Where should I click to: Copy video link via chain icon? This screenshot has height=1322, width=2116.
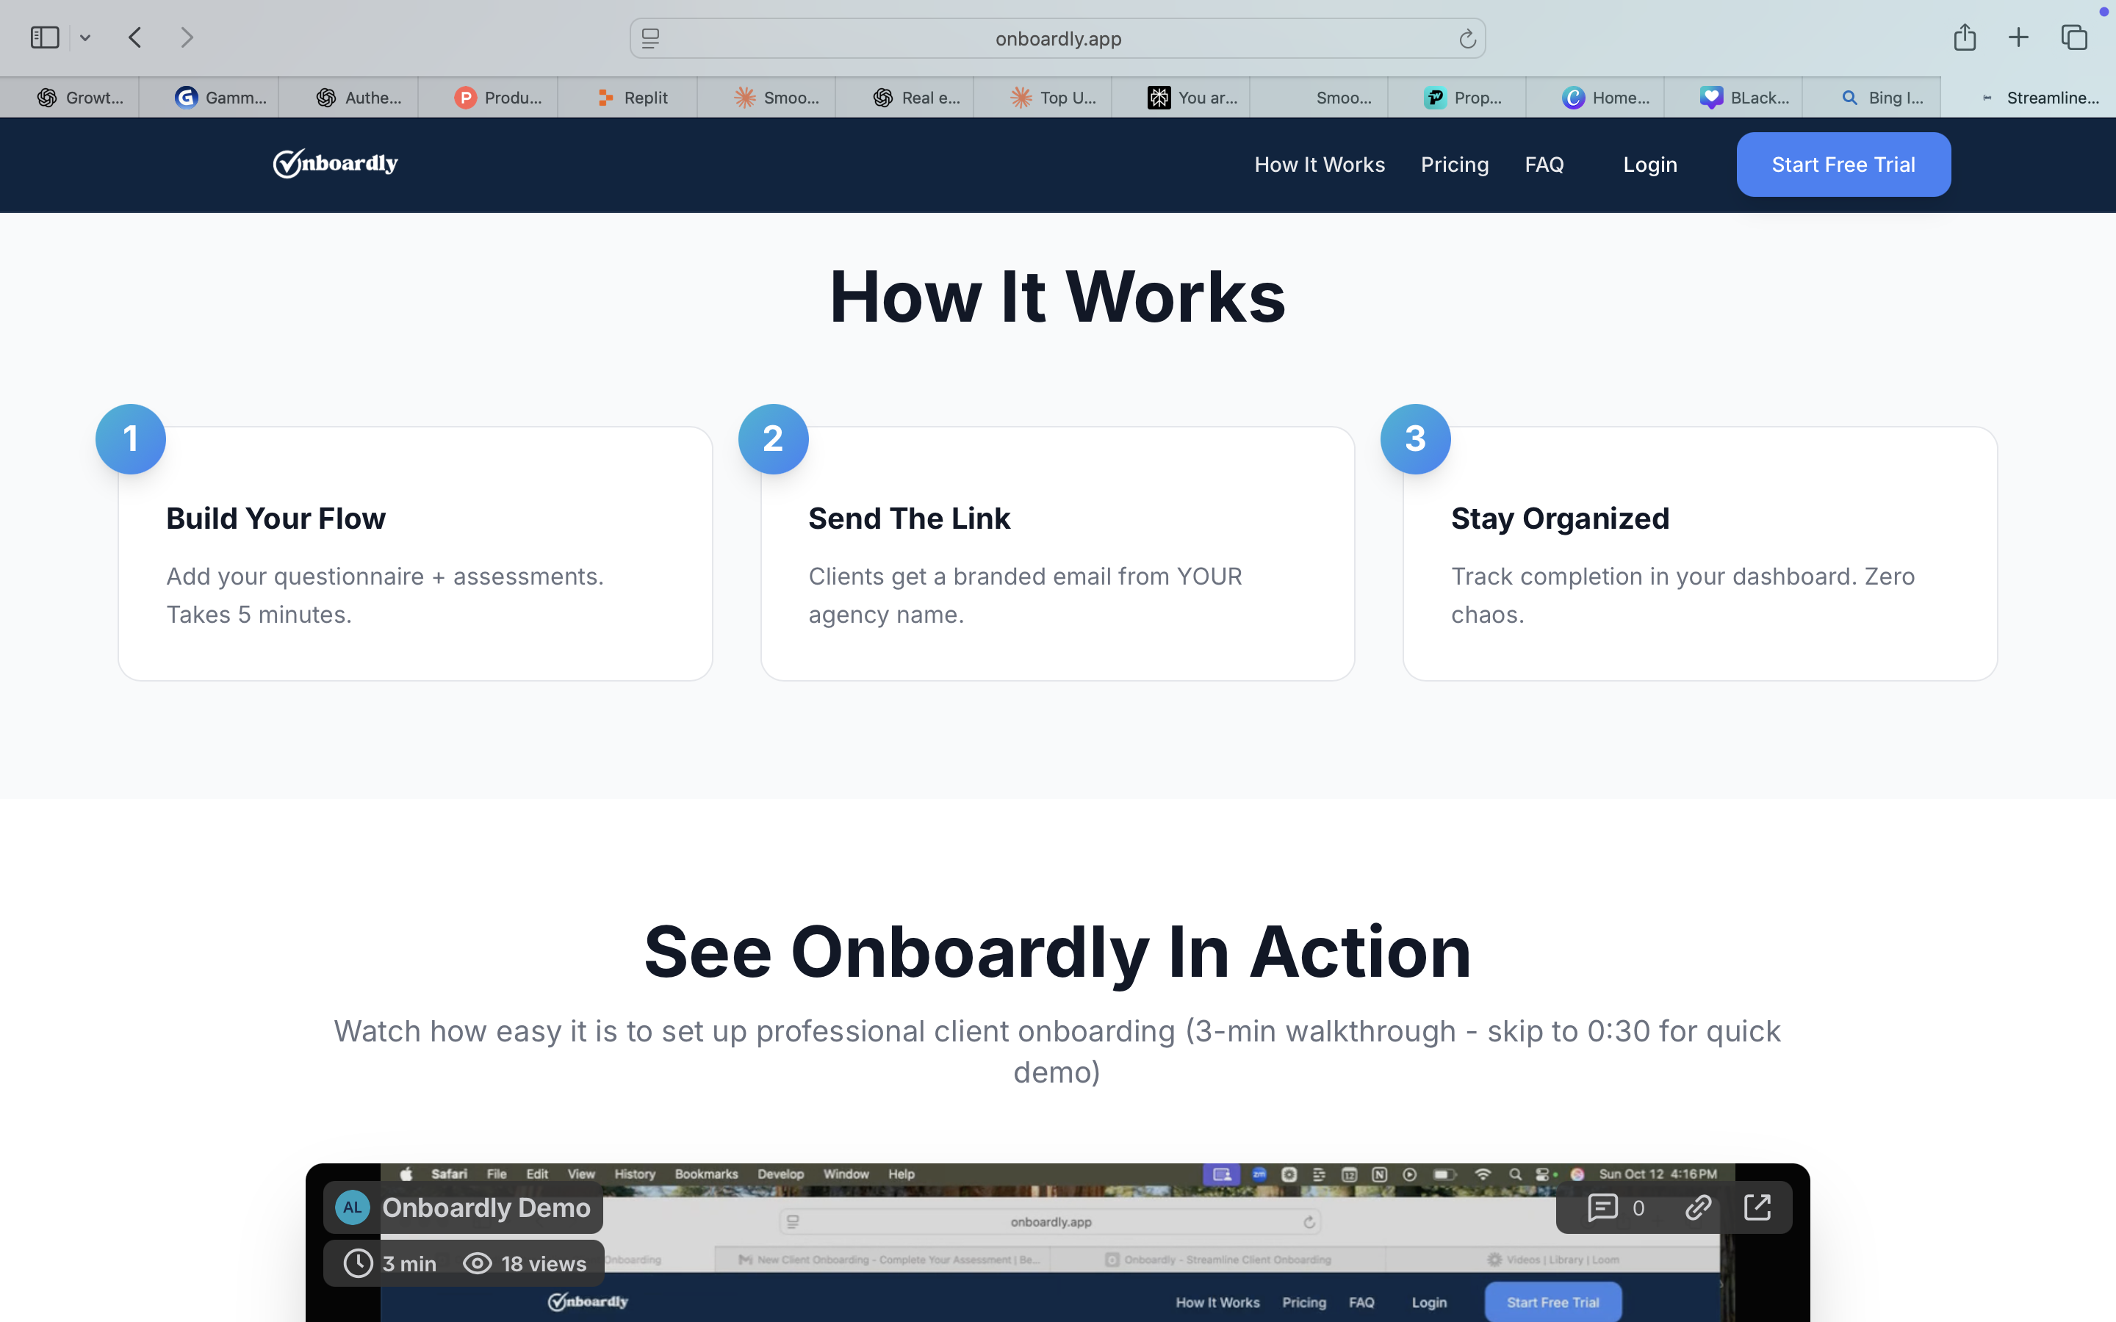point(1698,1207)
